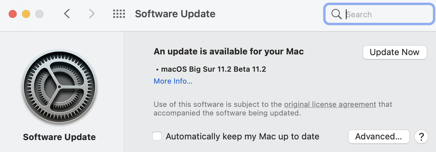This screenshot has width=436, height=152.
Task: Click the large Software Update gear icon
Action: pos(59,87)
